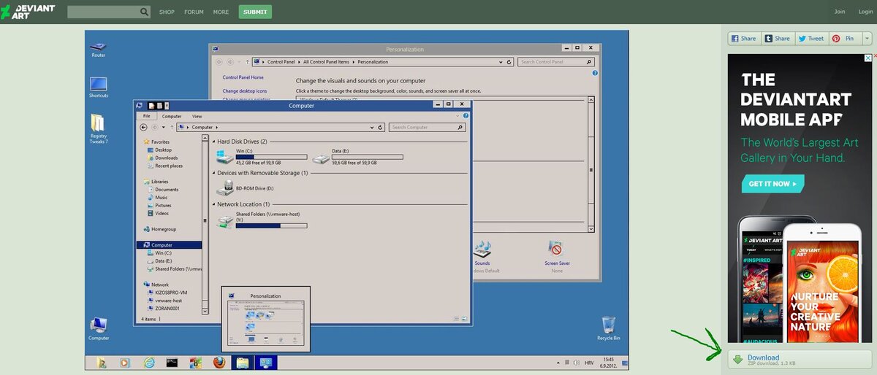Expand the ribbon in Computer window
877x375 pixels.
pos(458,116)
